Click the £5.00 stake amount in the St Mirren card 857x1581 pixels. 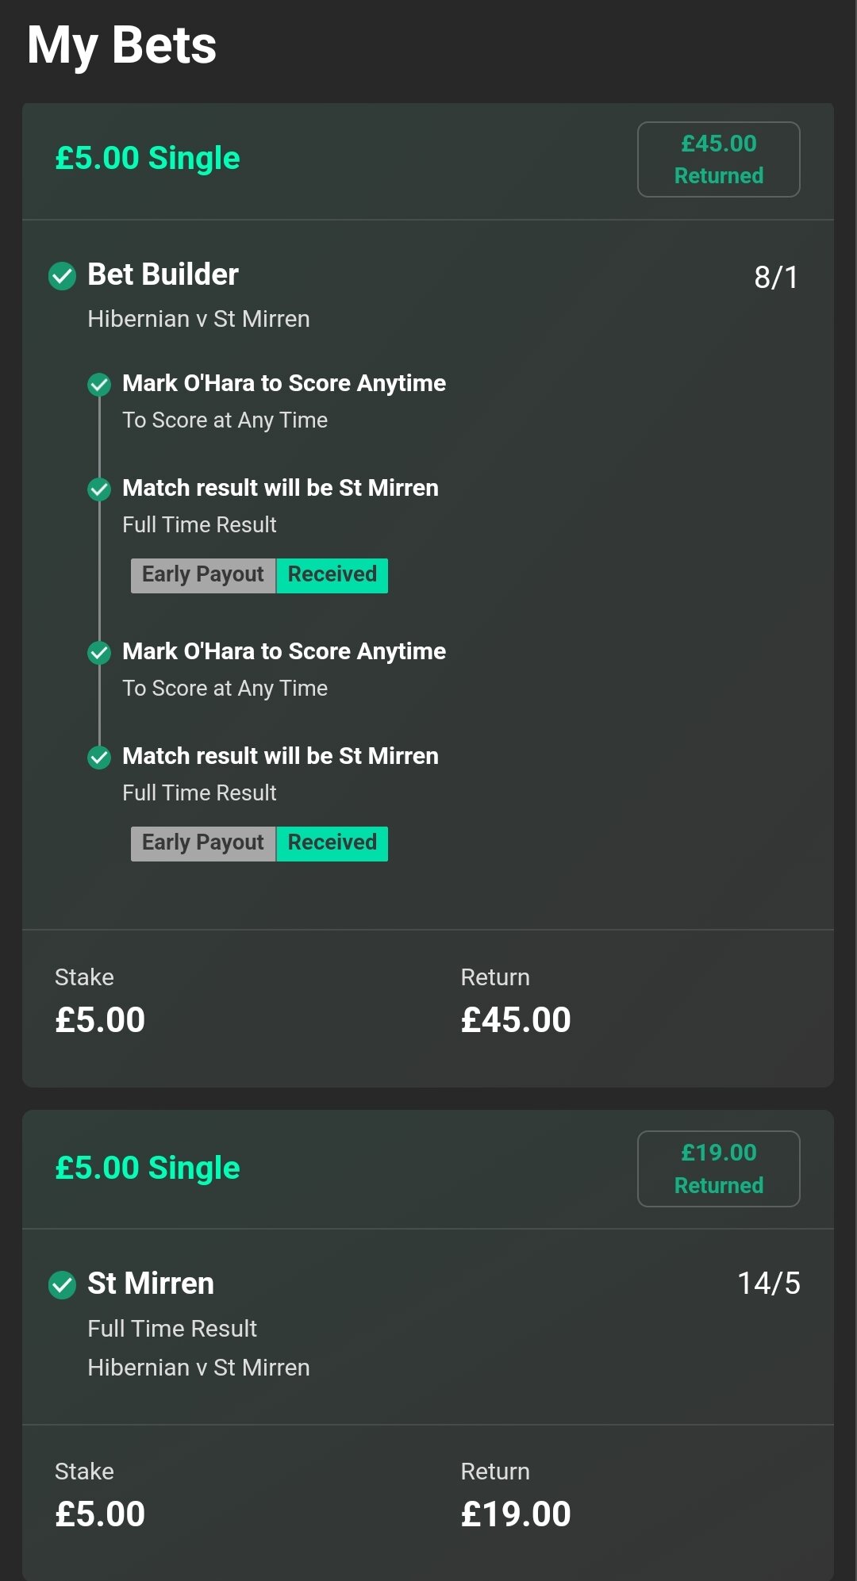(x=100, y=1514)
